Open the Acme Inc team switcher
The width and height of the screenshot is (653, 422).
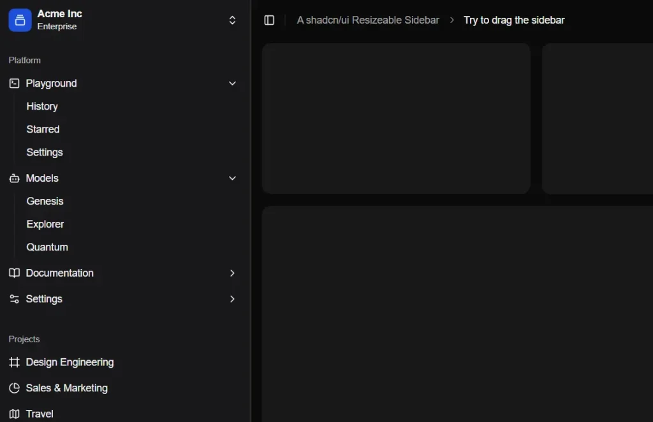click(232, 20)
